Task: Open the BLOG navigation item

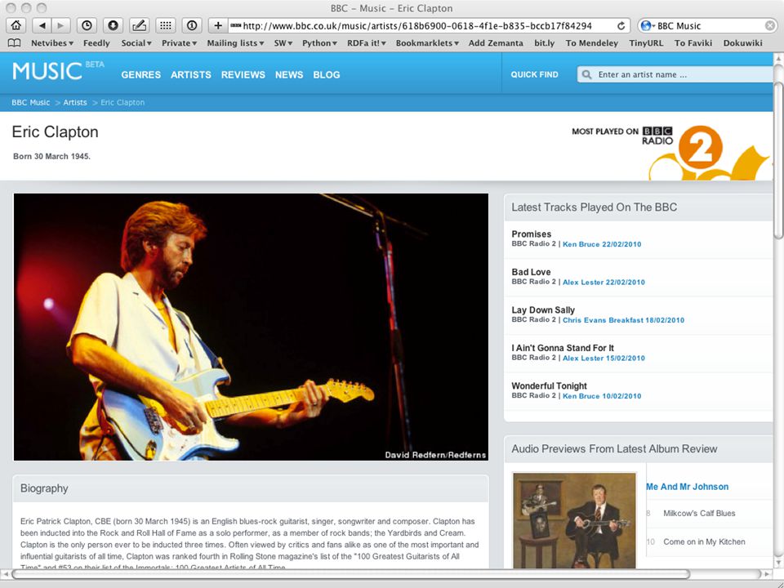Action: pyautogui.click(x=327, y=74)
